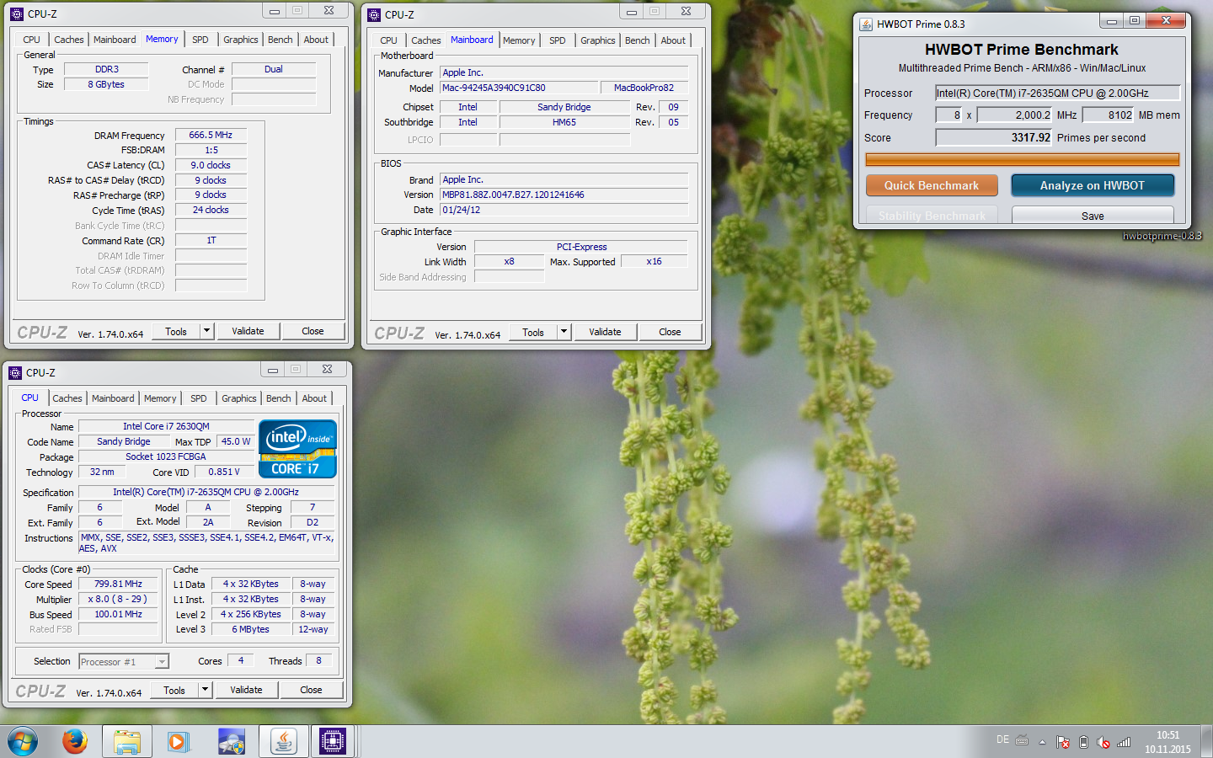Click Validate in the Memory window
The image size is (1213, 758).
tap(248, 331)
